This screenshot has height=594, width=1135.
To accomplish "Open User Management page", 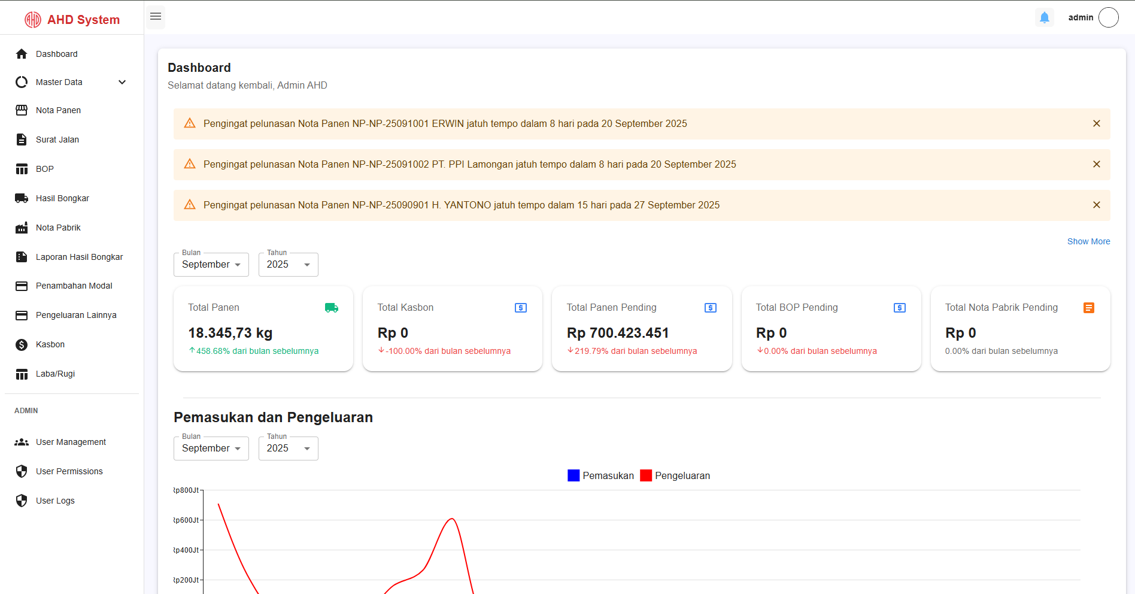I will (71, 442).
